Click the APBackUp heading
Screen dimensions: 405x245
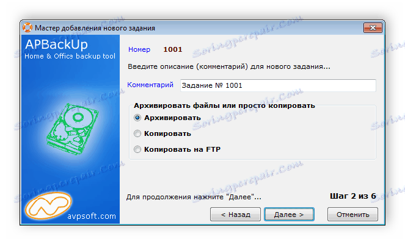(56, 44)
